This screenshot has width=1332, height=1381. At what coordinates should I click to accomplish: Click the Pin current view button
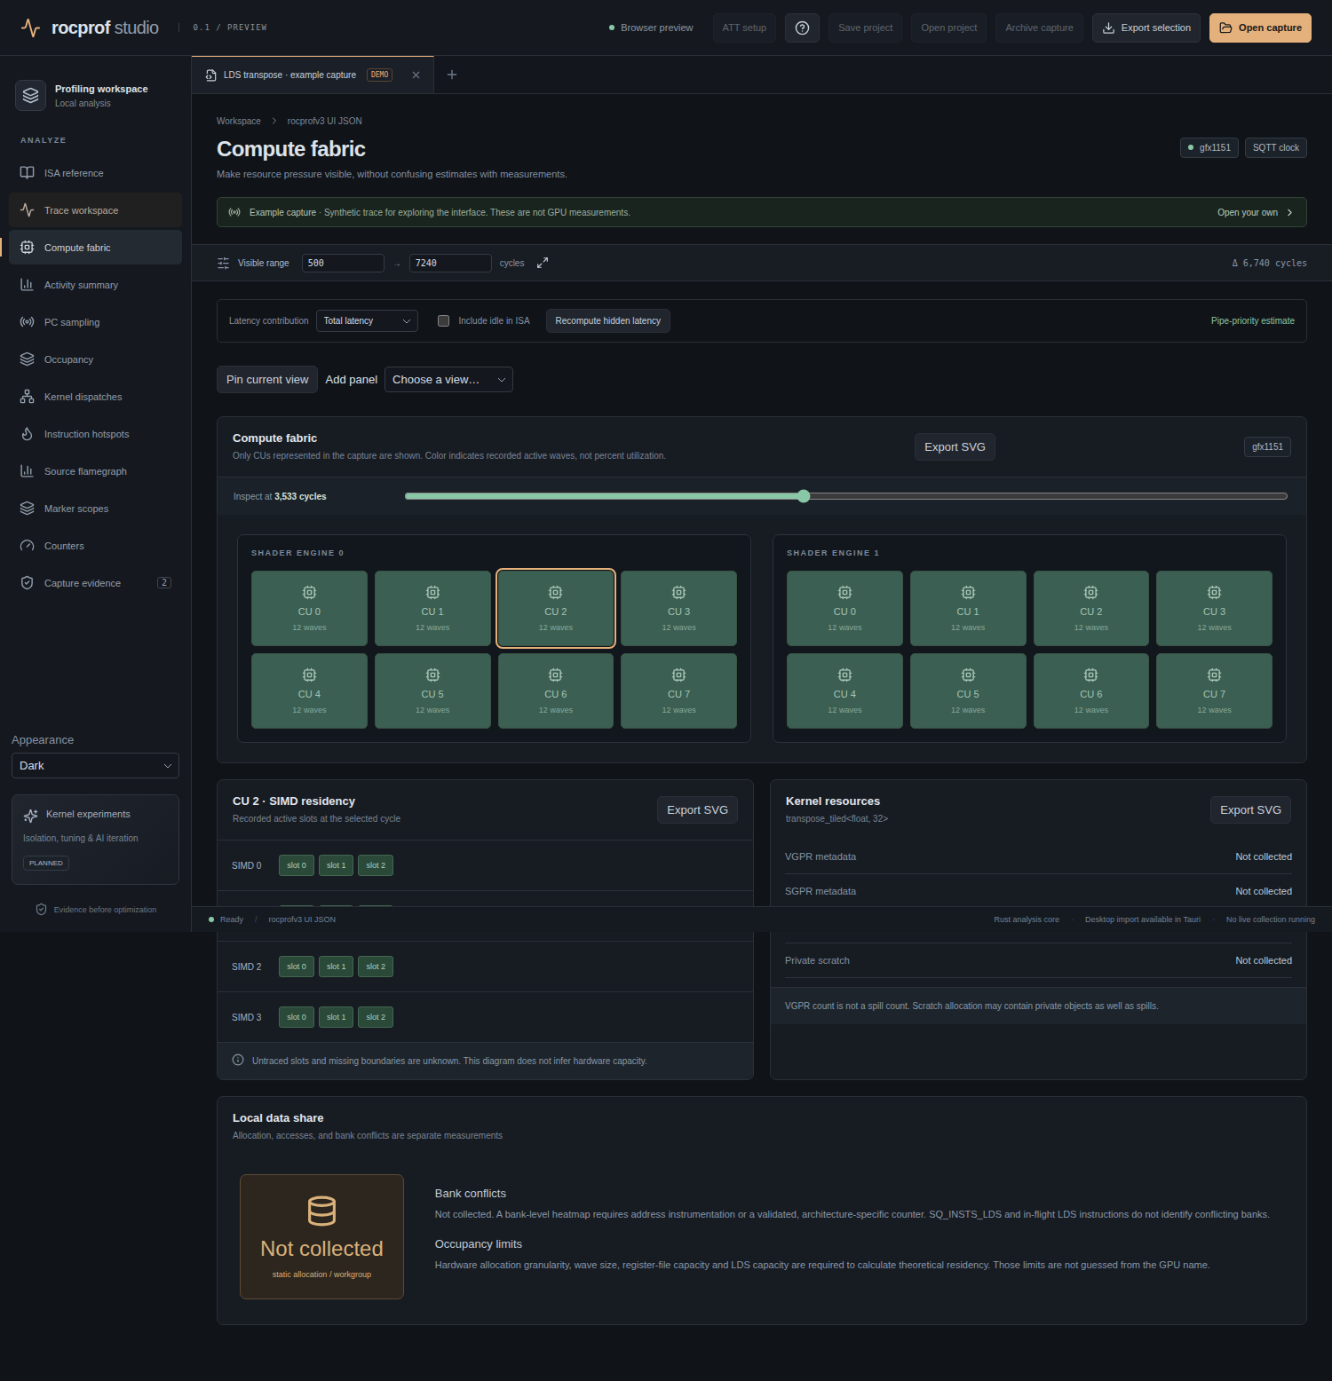click(x=267, y=380)
